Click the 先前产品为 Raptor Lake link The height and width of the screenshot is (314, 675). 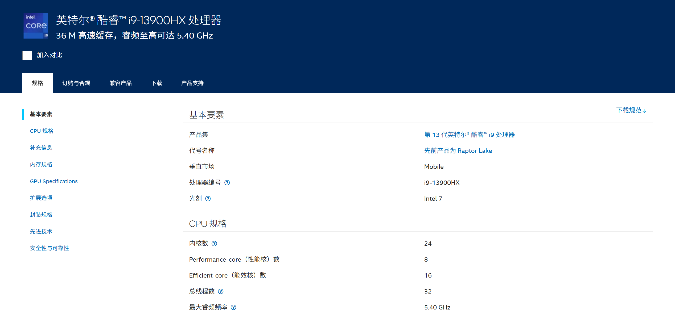(458, 151)
